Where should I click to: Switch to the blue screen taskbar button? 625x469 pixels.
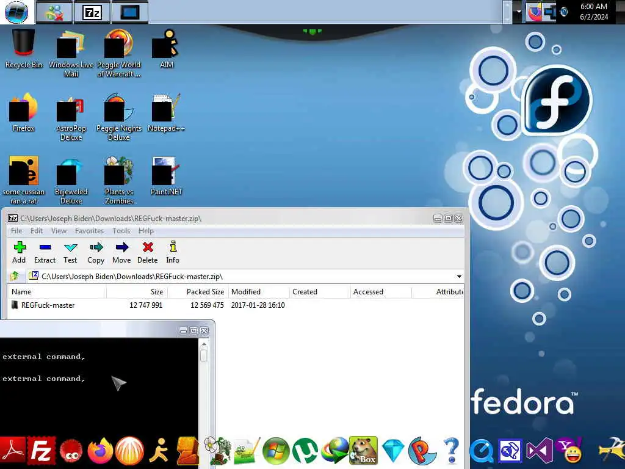pos(130,12)
